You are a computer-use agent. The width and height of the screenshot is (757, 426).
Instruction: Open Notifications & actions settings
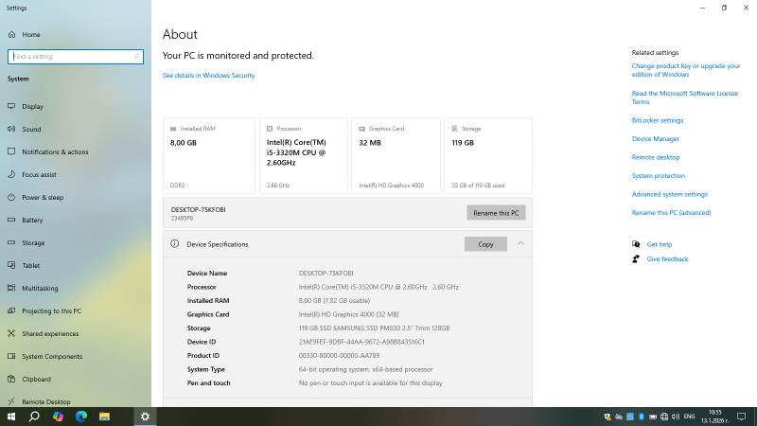(x=55, y=152)
